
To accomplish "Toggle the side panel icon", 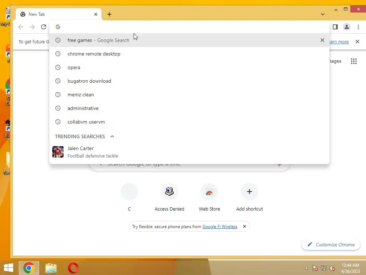I will 335,27.
